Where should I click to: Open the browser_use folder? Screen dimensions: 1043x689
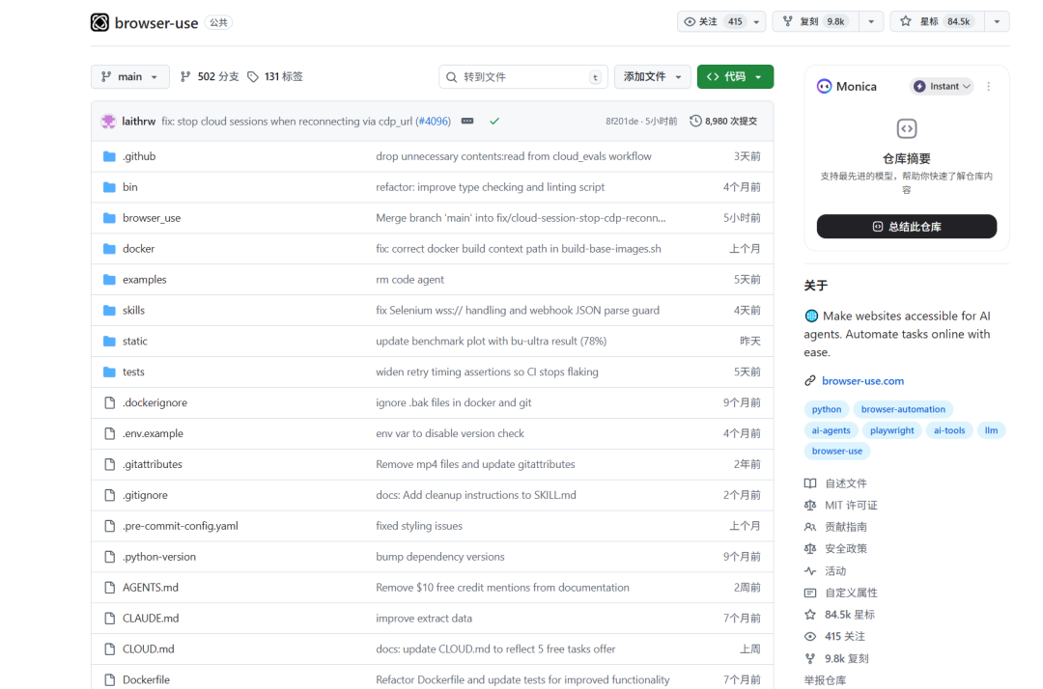click(x=152, y=218)
